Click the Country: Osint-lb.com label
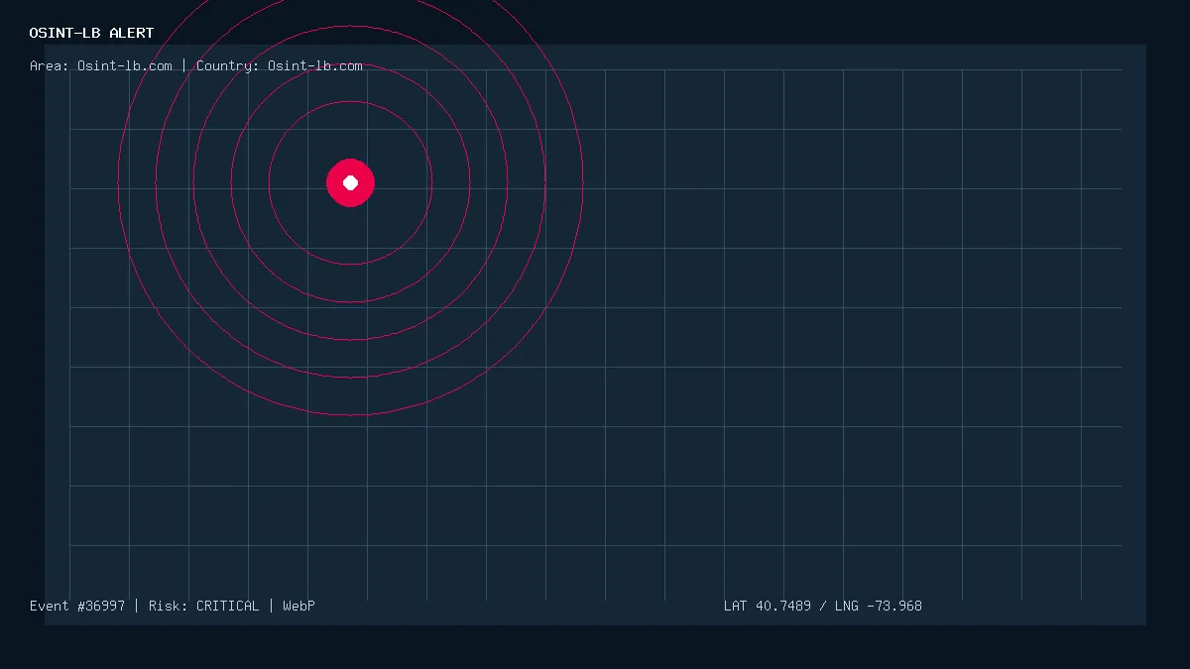Viewport: 1190px width, 669px height. click(x=280, y=66)
